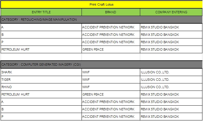Click ILLUSION CO.,LTD. cell in the TIGER row
This screenshot has width=203, height=121.
(x=171, y=80)
